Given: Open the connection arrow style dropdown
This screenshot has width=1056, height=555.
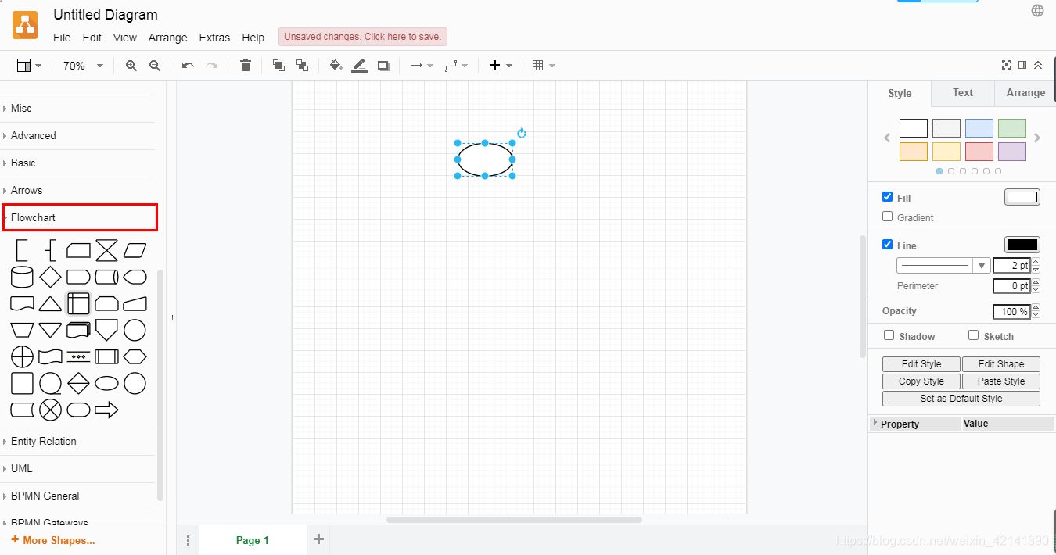Looking at the screenshot, I should tap(422, 66).
